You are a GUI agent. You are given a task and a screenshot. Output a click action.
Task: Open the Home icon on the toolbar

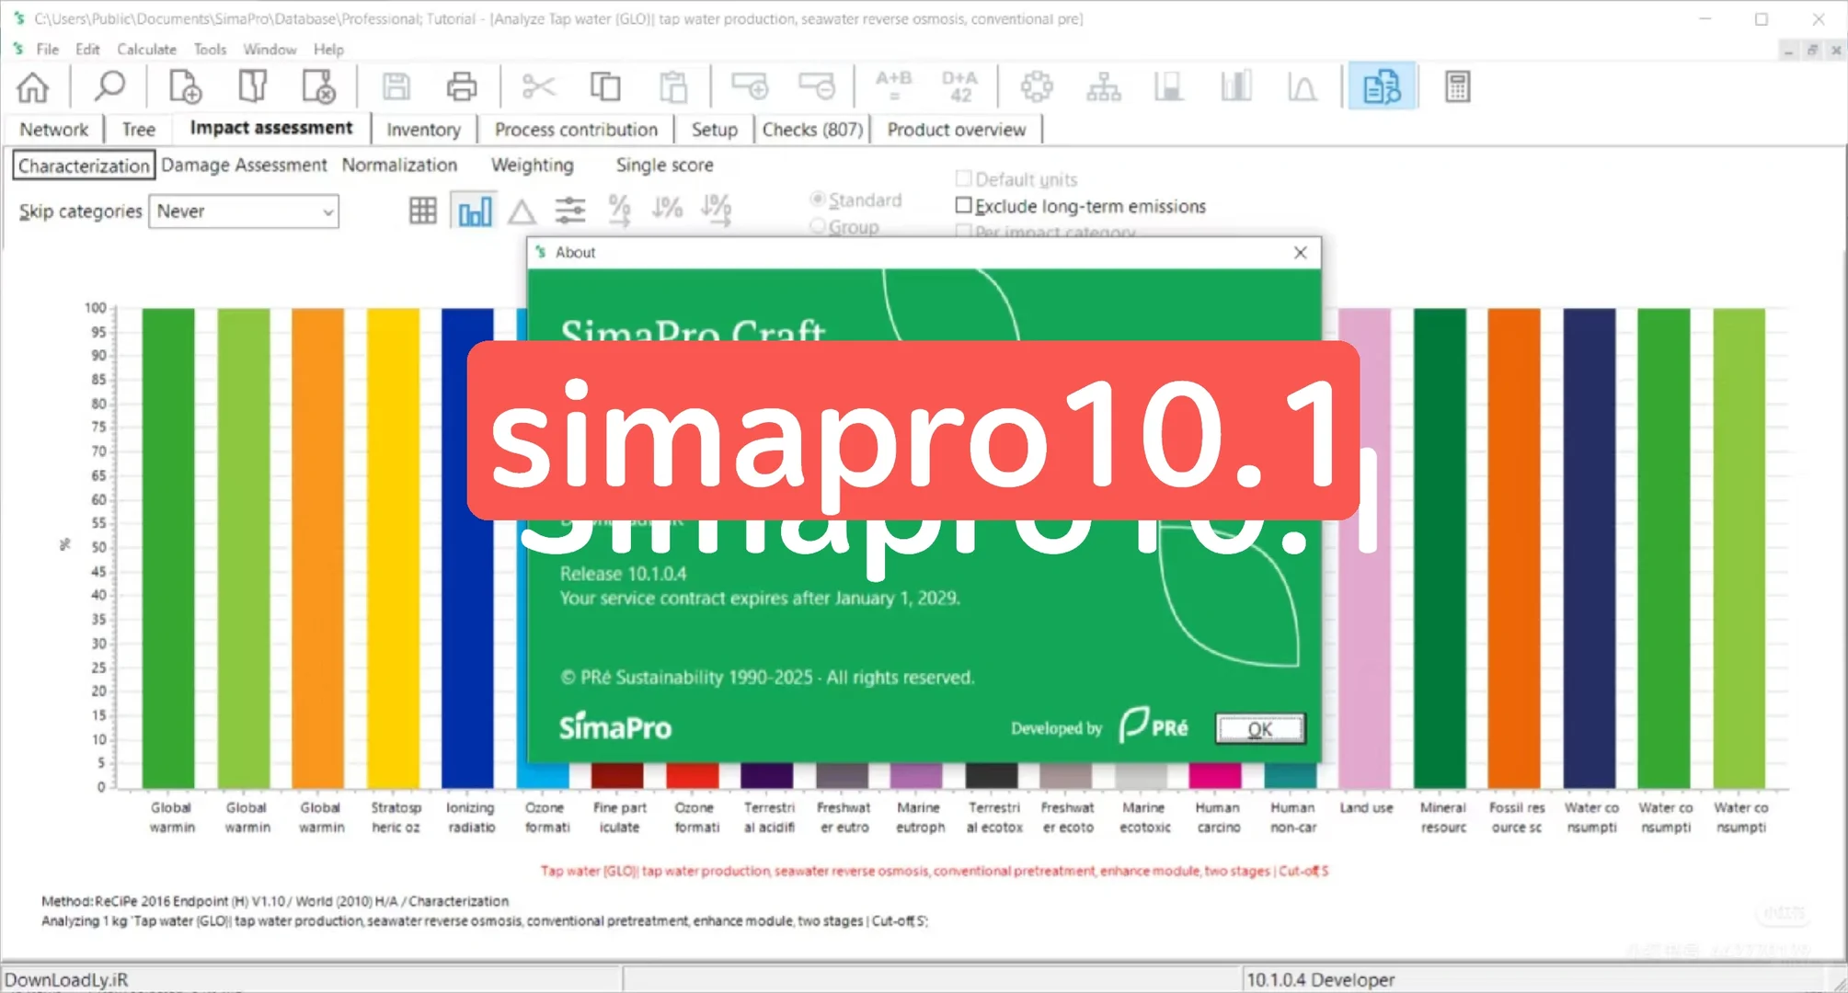click(x=32, y=86)
